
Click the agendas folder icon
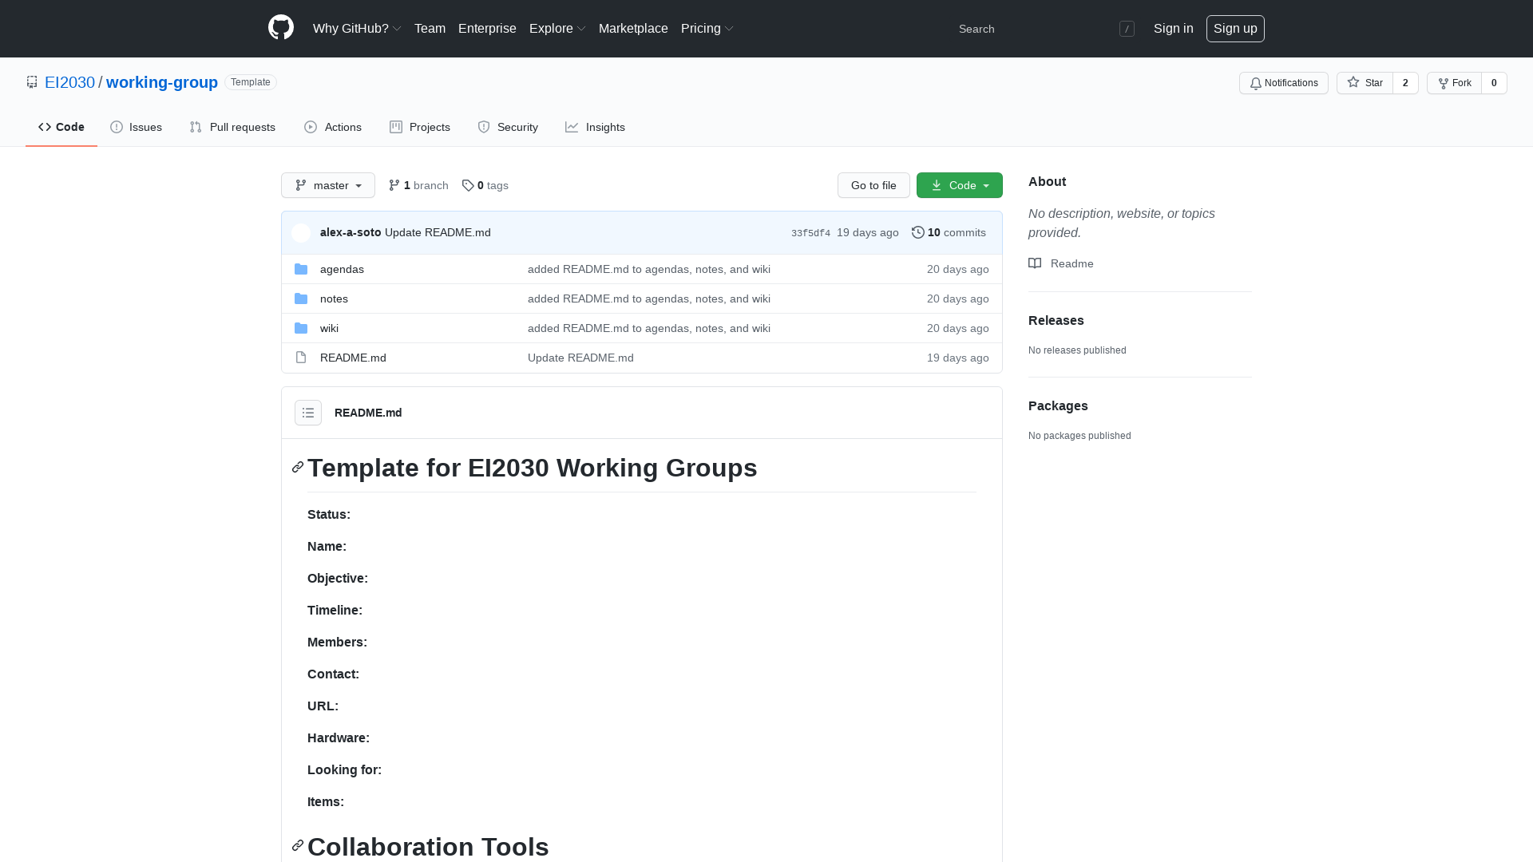coord(301,270)
